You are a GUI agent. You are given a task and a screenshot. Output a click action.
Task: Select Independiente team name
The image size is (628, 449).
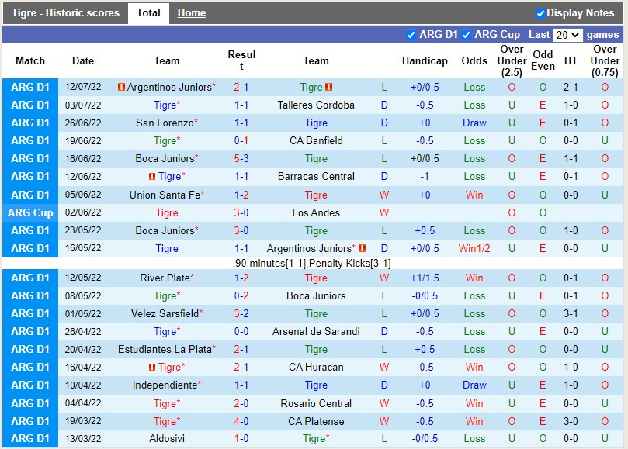(165, 385)
